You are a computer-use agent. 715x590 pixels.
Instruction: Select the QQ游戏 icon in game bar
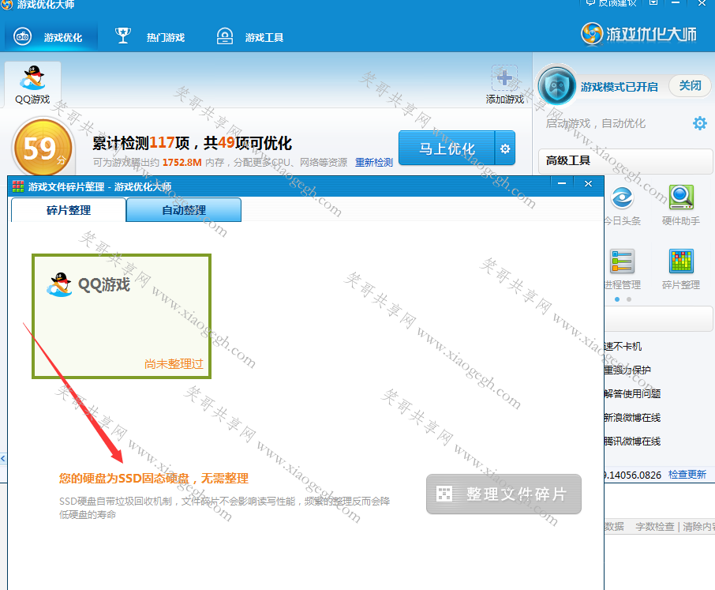pyautogui.click(x=32, y=85)
